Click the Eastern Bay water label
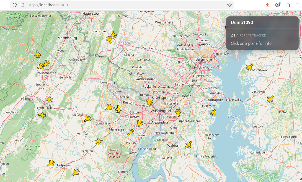Viewport: 302px width, 182px height. tap(233, 118)
